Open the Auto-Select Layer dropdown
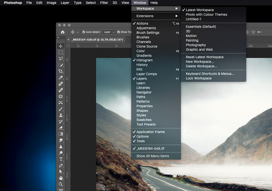This screenshot has height=191, width=272. click(x=109, y=32)
